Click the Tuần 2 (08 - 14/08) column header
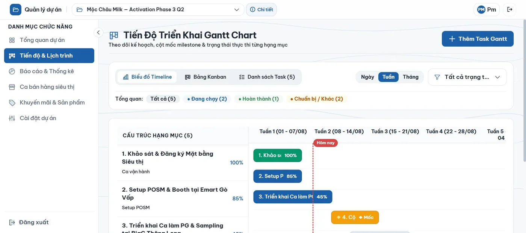Viewport: 526px width, 233px height. (339, 132)
